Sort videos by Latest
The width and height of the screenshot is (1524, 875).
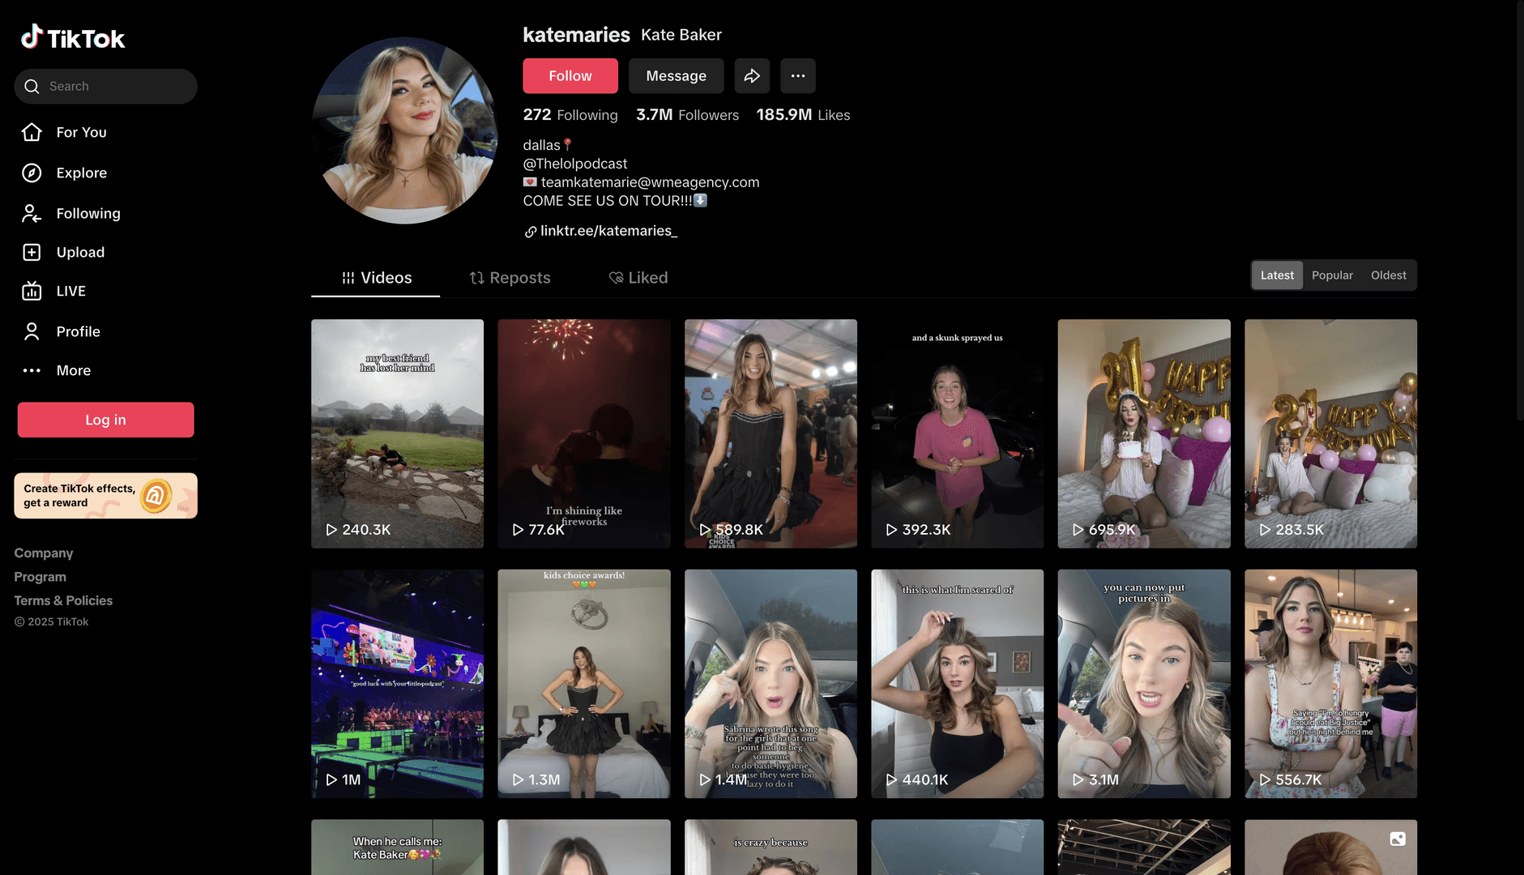[x=1276, y=275]
